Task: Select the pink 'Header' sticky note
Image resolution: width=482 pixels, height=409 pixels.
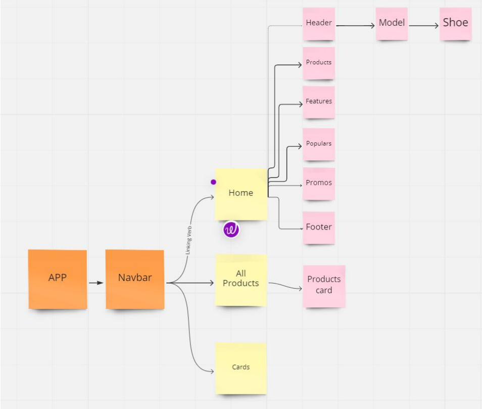Action: click(x=318, y=23)
